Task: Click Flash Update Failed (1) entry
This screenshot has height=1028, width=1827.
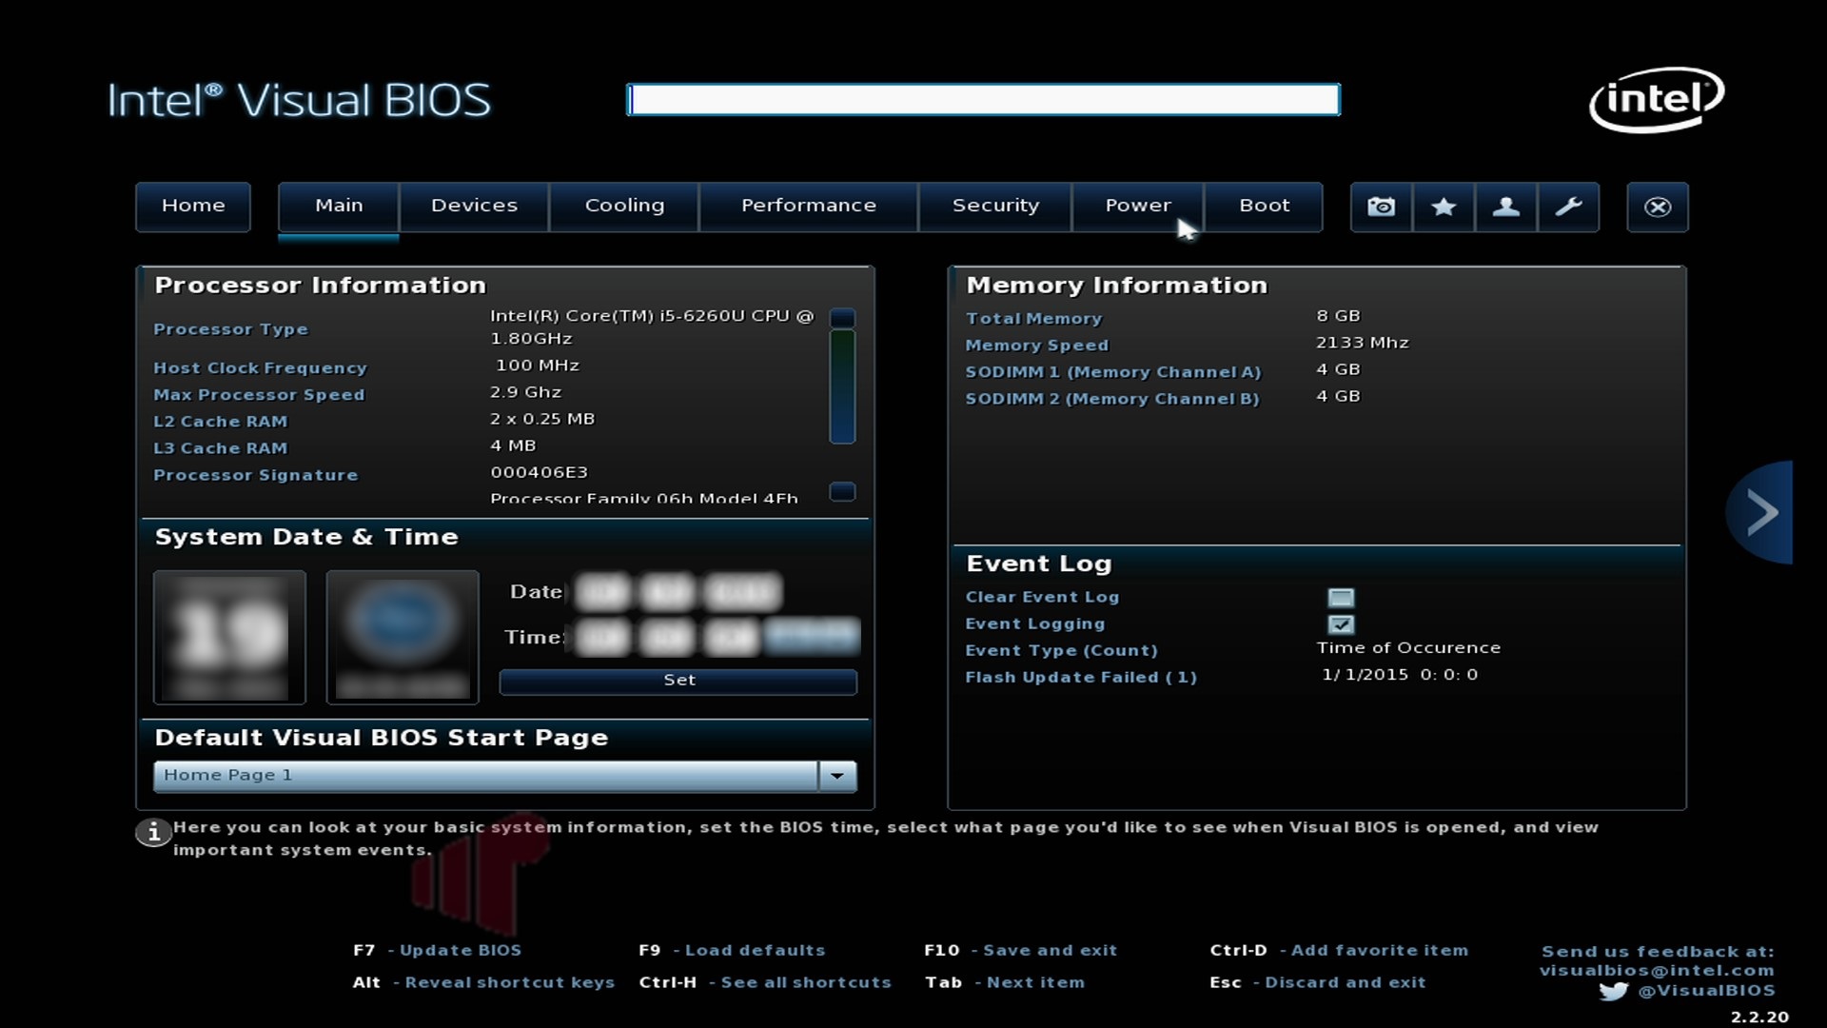Action: [x=1081, y=678]
